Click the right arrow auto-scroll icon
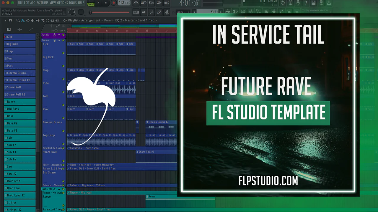378x212 pixels. [x=144, y=12]
